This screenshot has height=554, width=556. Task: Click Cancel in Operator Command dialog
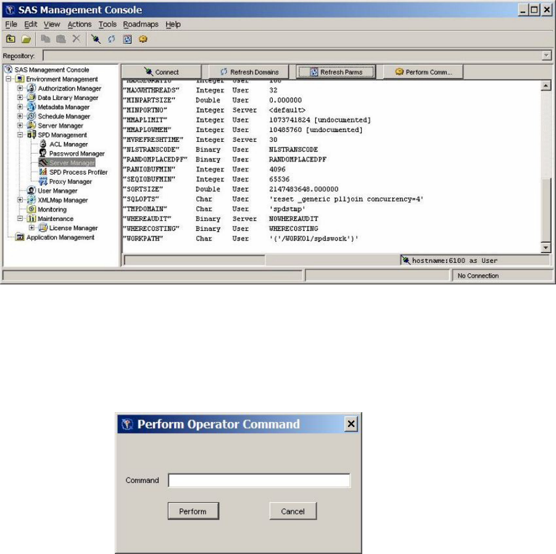tap(293, 511)
